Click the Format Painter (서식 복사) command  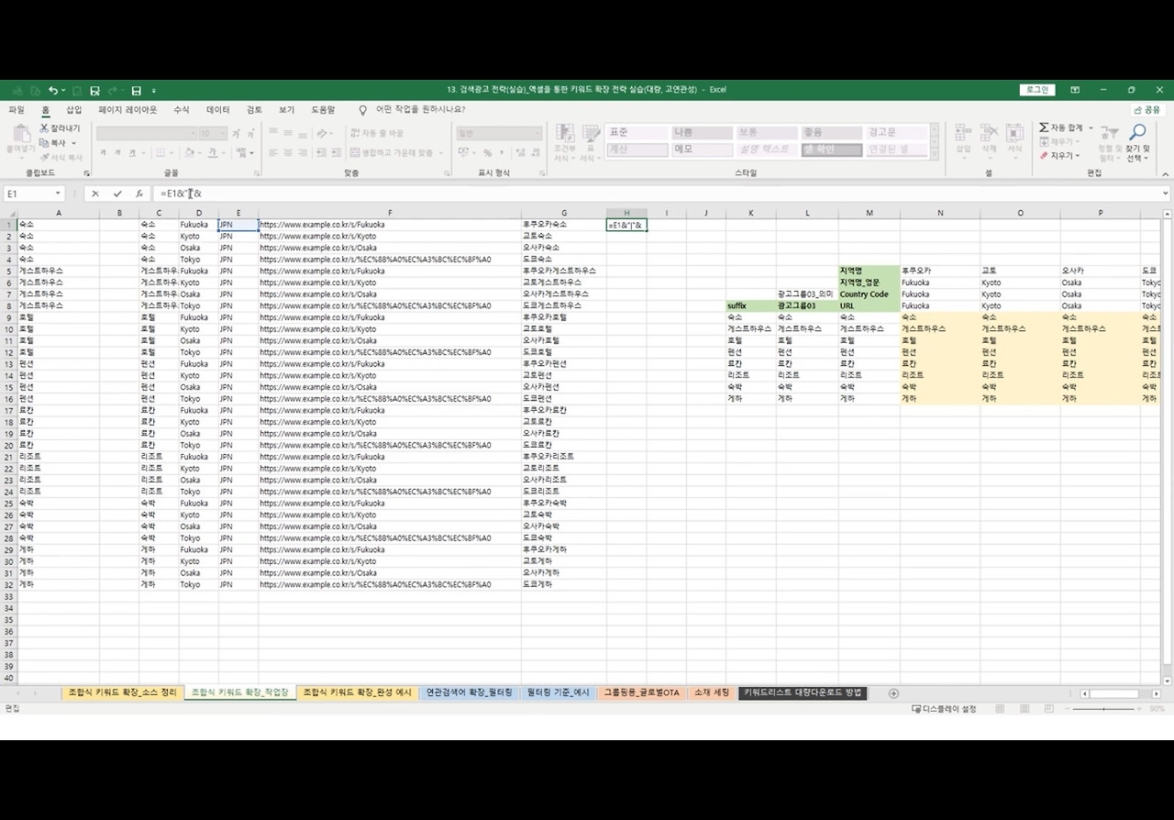coord(61,158)
